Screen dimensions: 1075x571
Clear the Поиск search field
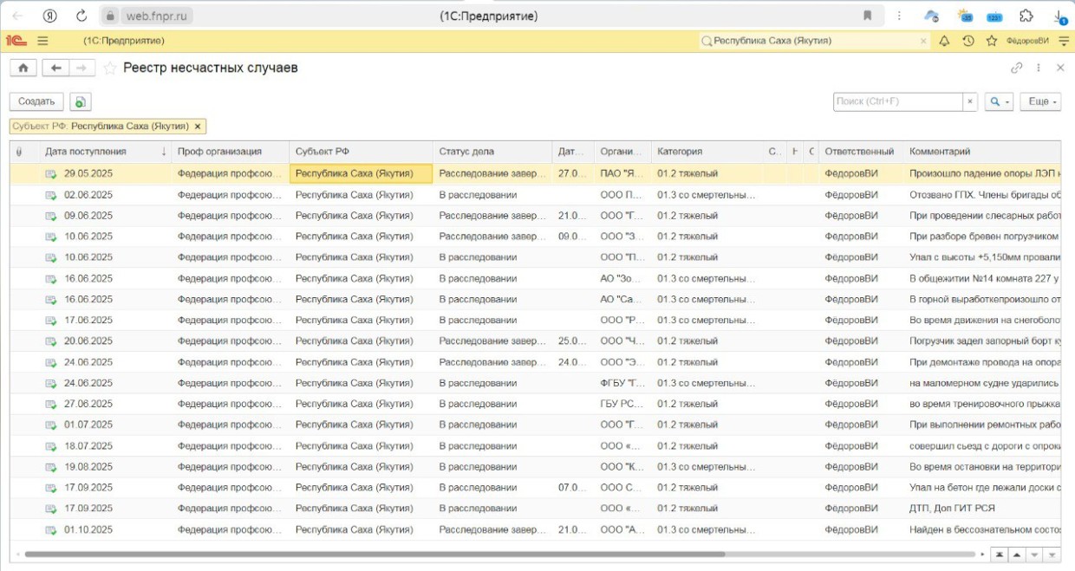pyautogui.click(x=970, y=101)
